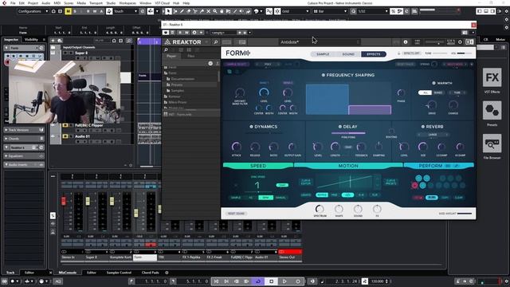Click the Speed section header
510x287 pixels.
click(258, 166)
